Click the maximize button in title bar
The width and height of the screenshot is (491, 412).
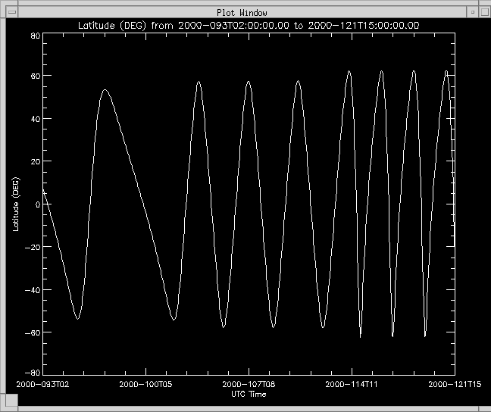coord(483,12)
